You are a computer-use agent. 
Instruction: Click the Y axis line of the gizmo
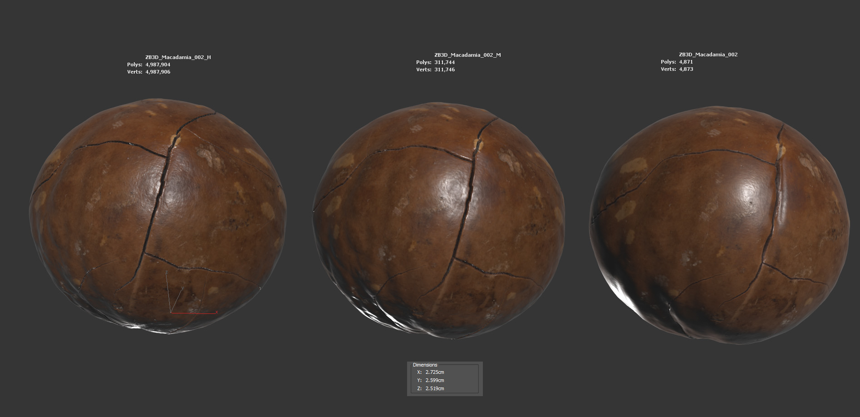[177, 300]
